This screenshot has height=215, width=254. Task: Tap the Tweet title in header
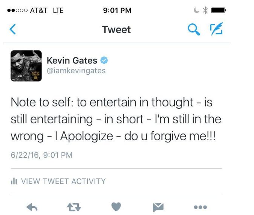[116, 30]
